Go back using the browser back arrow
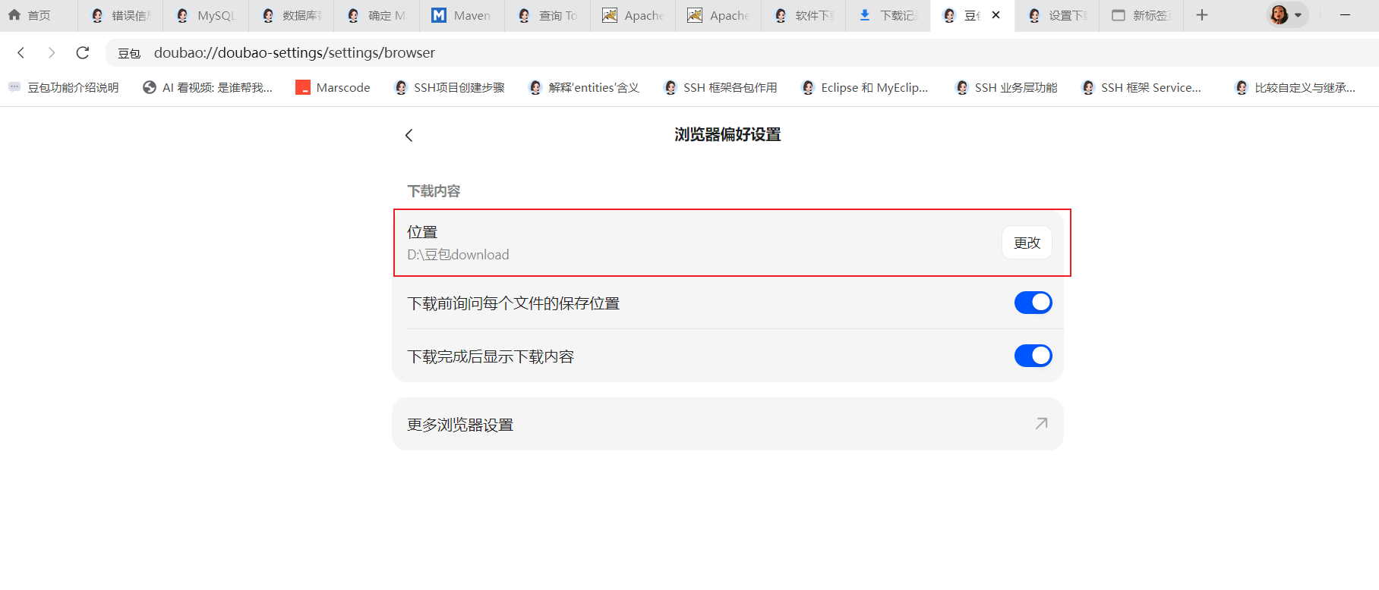This screenshot has height=590, width=1379. [x=21, y=52]
